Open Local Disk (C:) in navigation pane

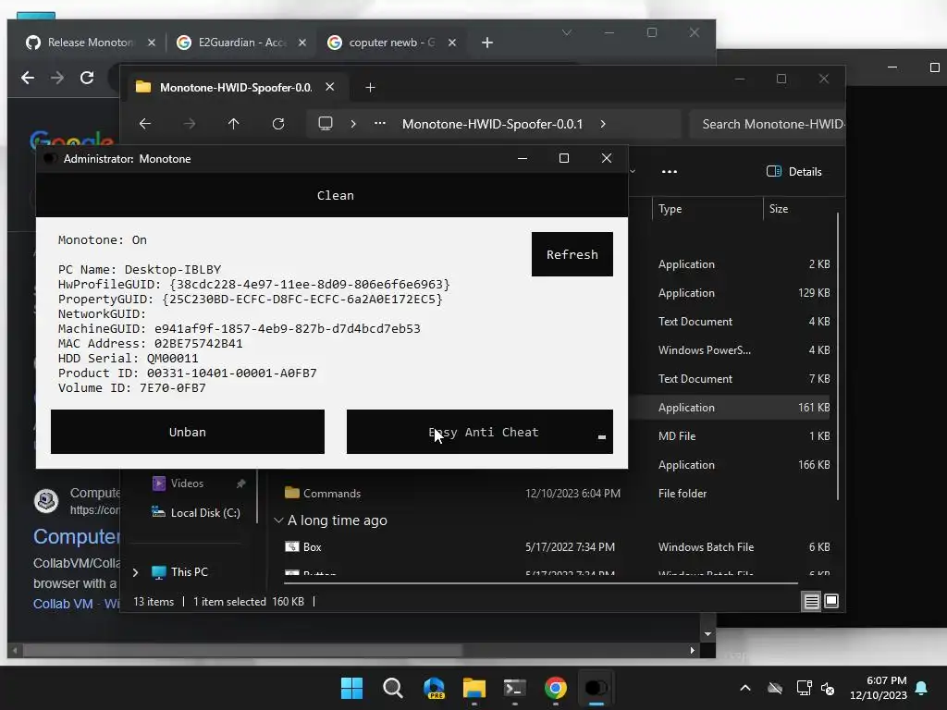[x=204, y=512]
